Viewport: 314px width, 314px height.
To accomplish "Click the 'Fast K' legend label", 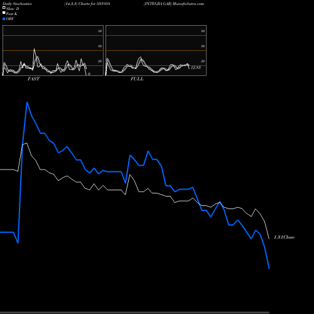I will point(12,14).
